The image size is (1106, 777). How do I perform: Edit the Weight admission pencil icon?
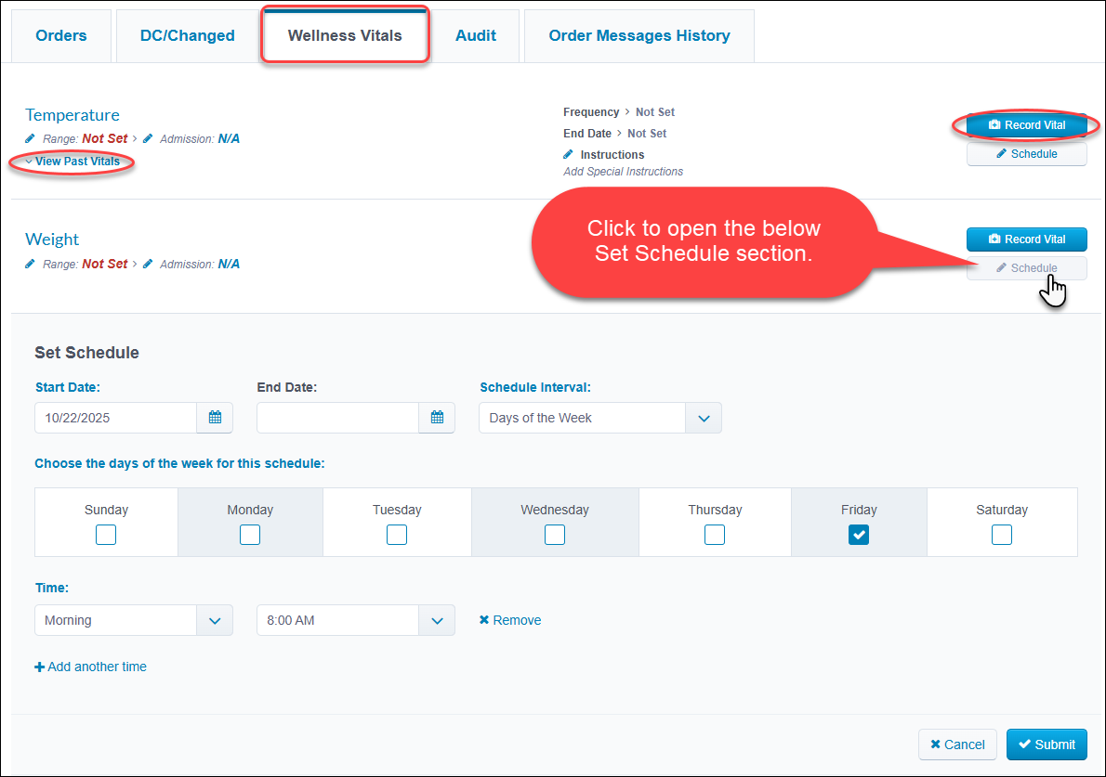pyautogui.click(x=148, y=265)
